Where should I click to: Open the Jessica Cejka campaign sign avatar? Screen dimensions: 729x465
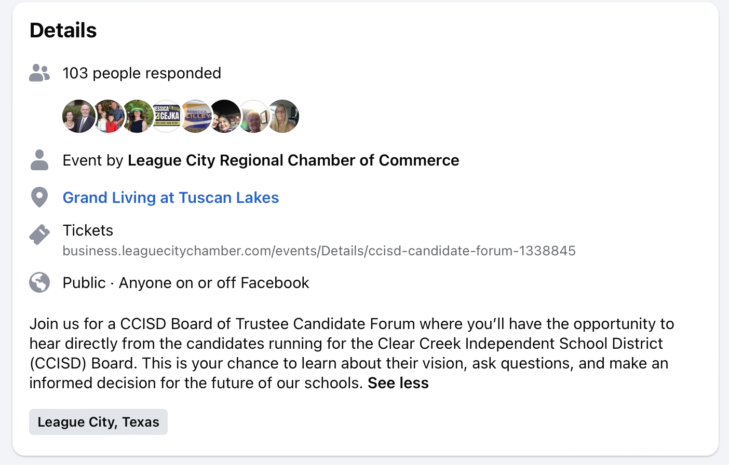point(167,116)
